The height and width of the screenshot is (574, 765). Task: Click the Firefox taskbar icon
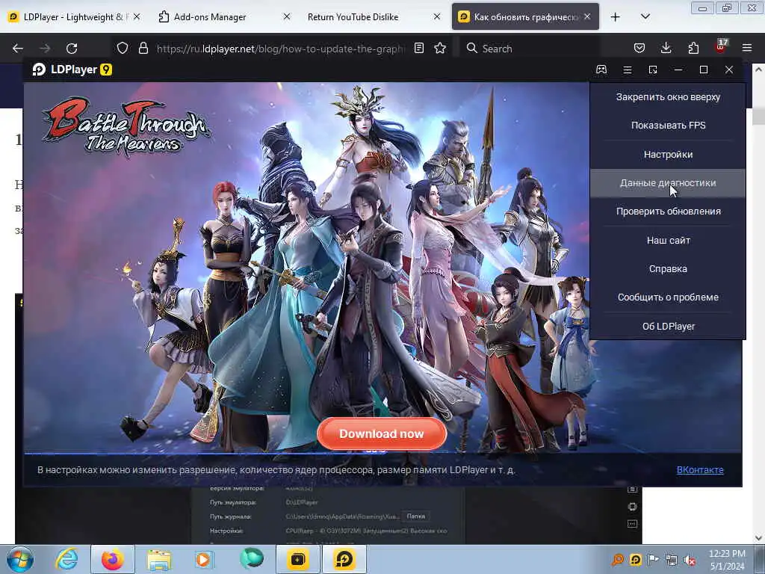pyautogui.click(x=112, y=559)
